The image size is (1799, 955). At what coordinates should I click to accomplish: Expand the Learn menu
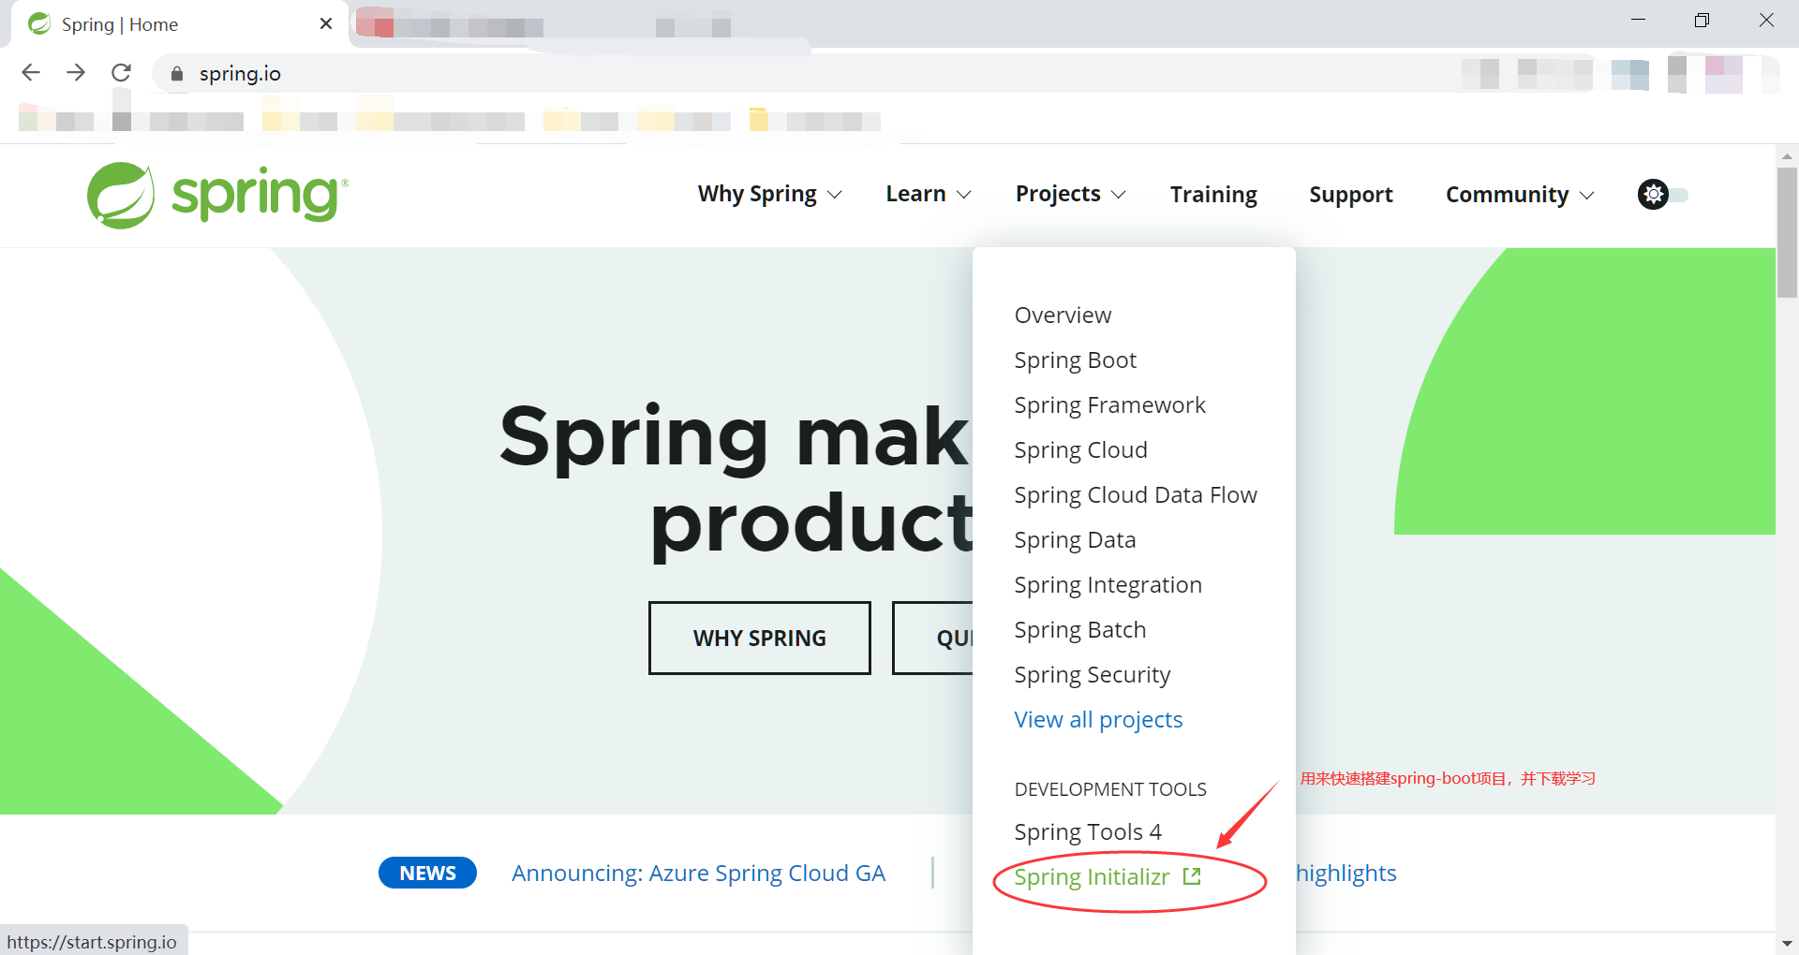(929, 194)
